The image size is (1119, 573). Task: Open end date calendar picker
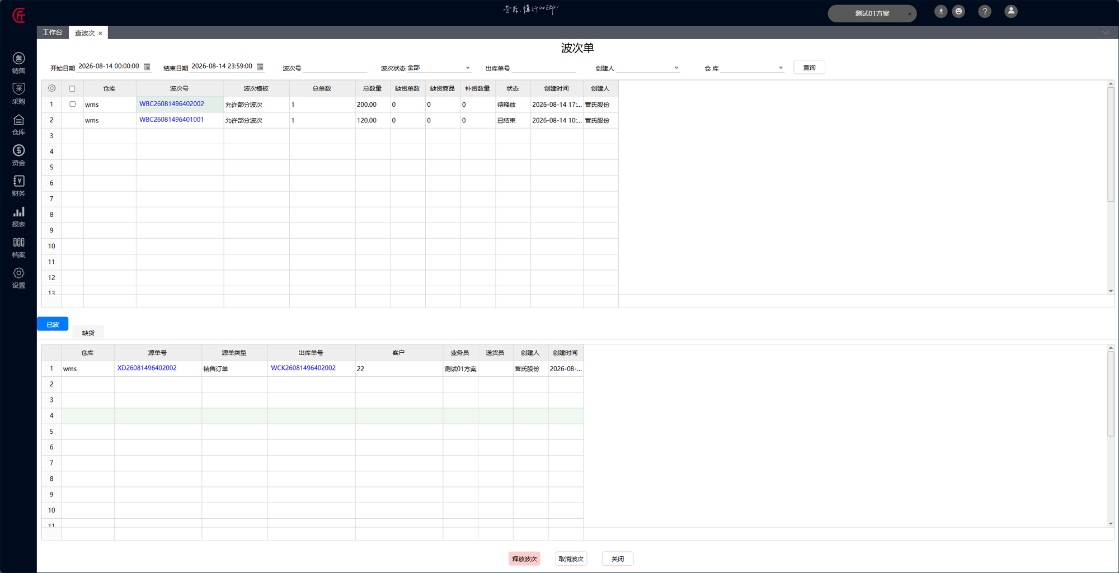click(260, 67)
